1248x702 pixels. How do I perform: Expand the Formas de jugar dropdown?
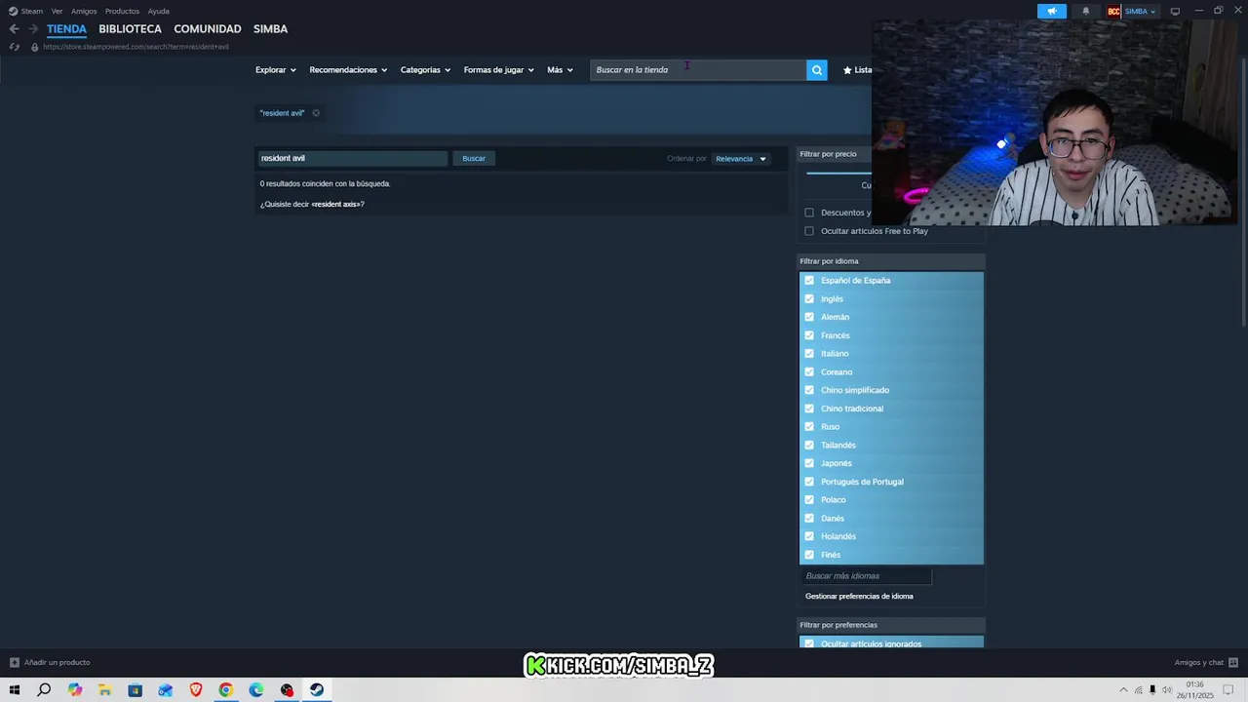point(498,70)
